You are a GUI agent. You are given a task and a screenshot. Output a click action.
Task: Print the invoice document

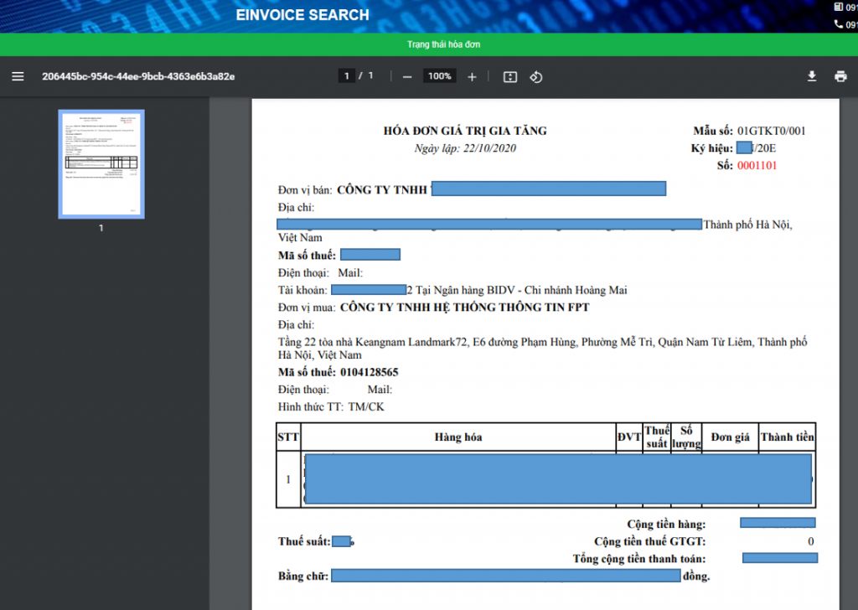pyautogui.click(x=841, y=76)
